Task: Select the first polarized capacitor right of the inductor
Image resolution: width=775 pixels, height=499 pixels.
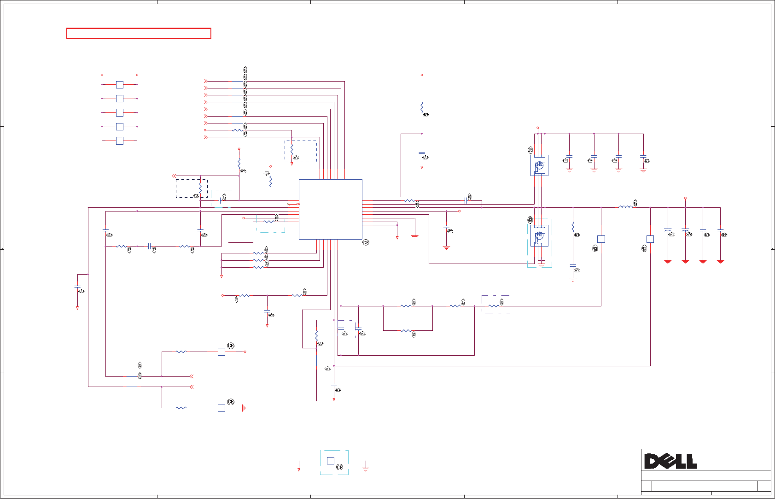Action: pos(668,229)
